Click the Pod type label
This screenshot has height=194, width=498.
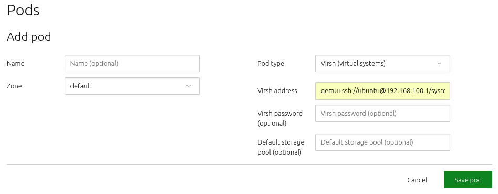pyautogui.click(x=271, y=63)
